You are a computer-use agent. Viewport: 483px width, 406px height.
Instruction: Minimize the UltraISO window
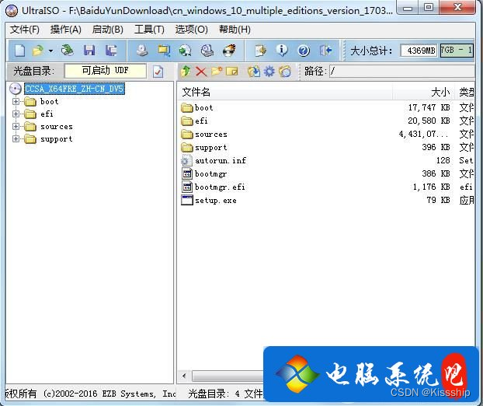click(408, 8)
